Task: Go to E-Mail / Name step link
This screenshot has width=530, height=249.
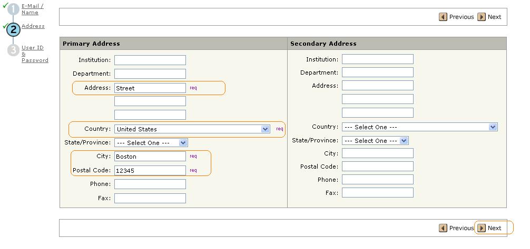Action: coord(32,9)
